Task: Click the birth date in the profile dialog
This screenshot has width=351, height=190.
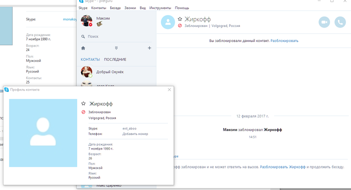Action: click(101, 148)
